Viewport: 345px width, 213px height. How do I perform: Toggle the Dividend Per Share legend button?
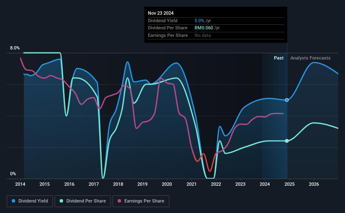click(x=83, y=201)
